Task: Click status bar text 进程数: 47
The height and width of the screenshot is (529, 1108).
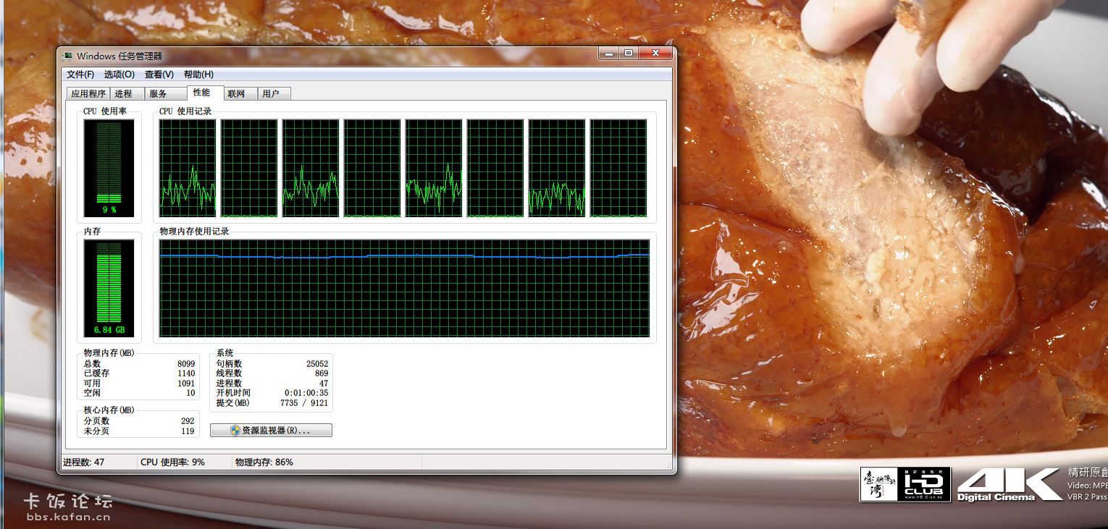Action: 83,462
